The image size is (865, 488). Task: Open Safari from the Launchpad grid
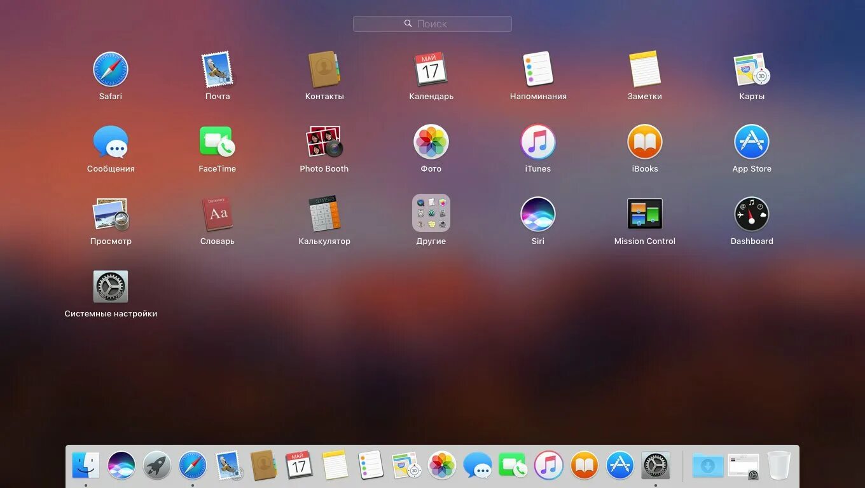coord(111,70)
